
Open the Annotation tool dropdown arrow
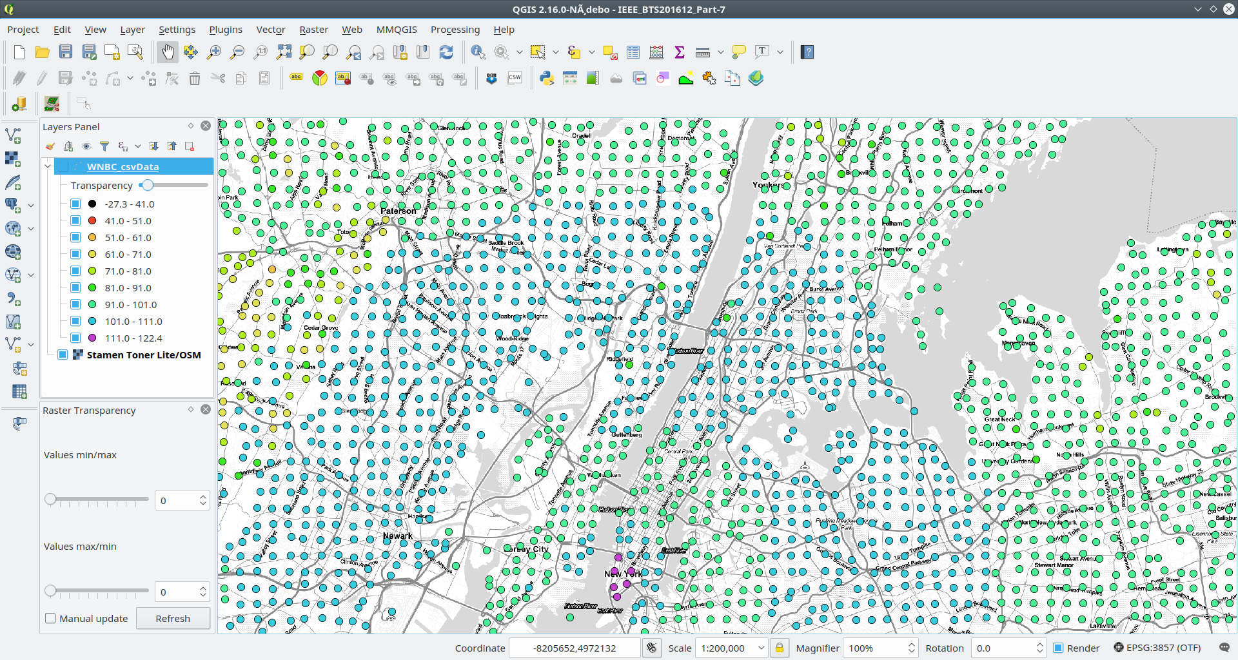tap(780, 52)
